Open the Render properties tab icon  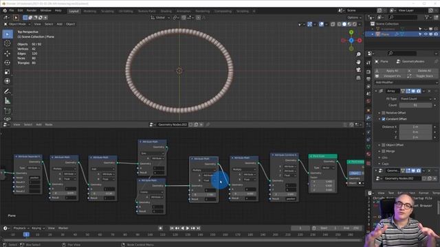[x=368, y=71]
